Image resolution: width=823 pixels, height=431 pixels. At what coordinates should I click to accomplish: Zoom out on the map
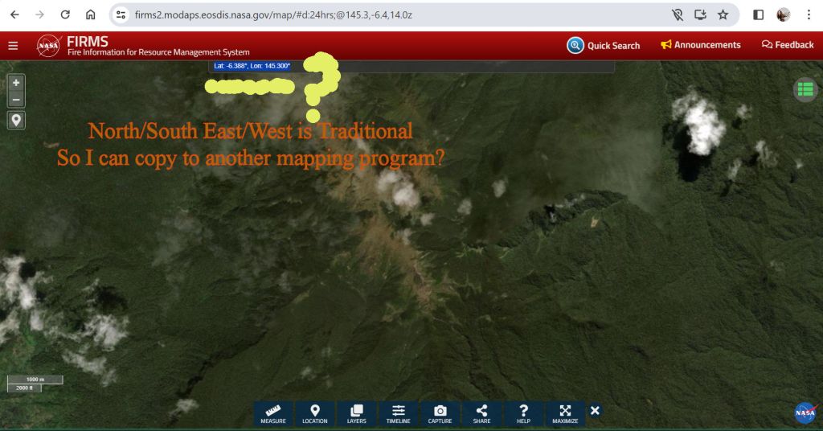click(x=16, y=100)
